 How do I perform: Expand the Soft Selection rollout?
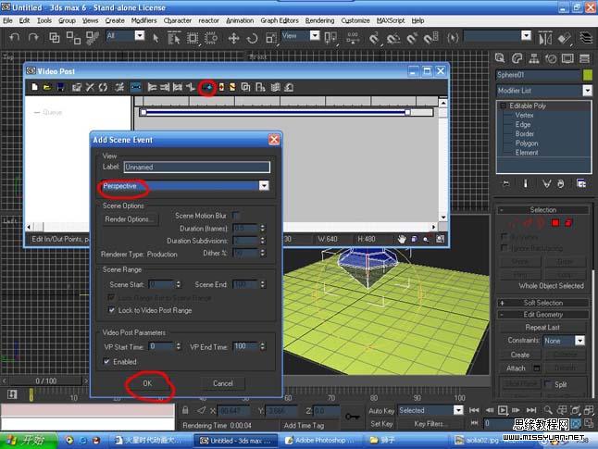(x=543, y=303)
